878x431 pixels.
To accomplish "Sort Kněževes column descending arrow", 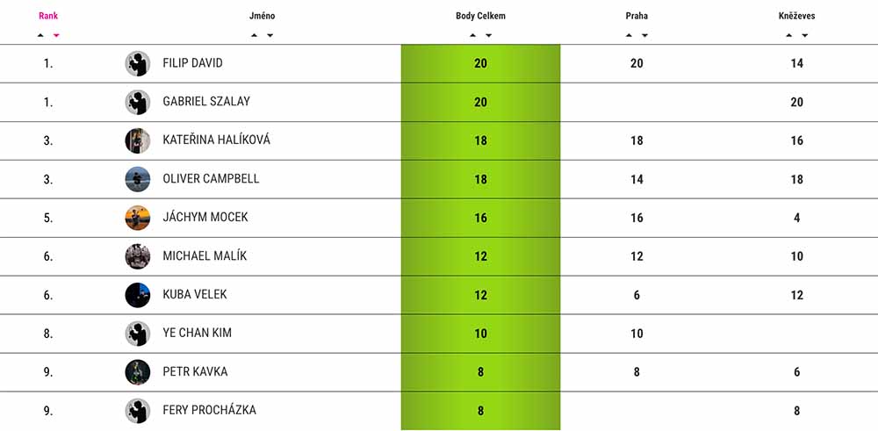I will click(x=804, y=35).
